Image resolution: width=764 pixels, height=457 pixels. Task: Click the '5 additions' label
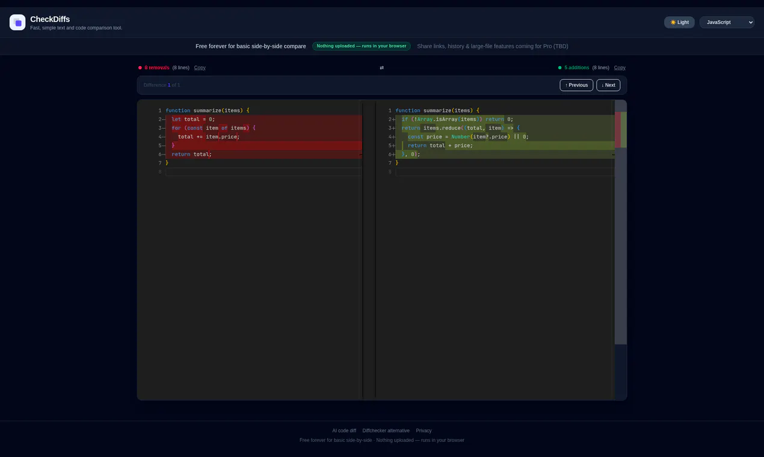click(x=577, y=68)
